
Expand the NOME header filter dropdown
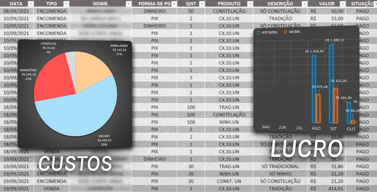pyautogui.click(x=128, y=4)
